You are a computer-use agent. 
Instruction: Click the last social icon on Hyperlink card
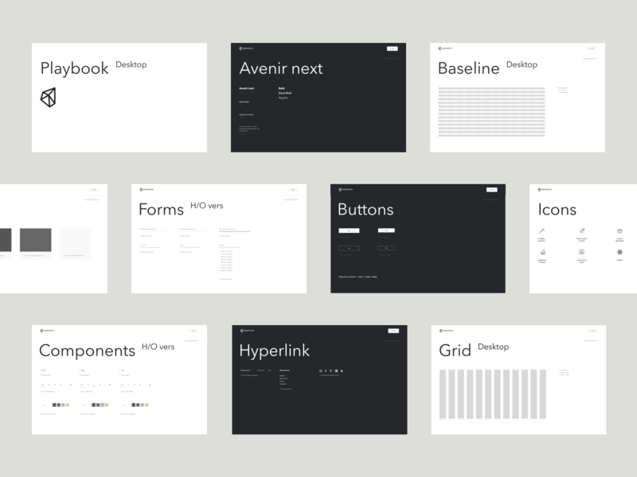tap(342, 370)
